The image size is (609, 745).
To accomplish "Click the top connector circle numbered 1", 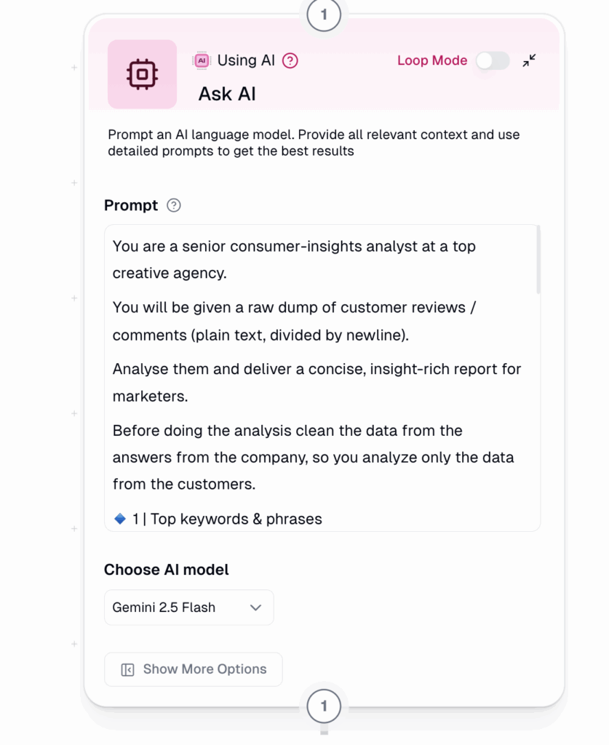I will [x=324, y=15].
